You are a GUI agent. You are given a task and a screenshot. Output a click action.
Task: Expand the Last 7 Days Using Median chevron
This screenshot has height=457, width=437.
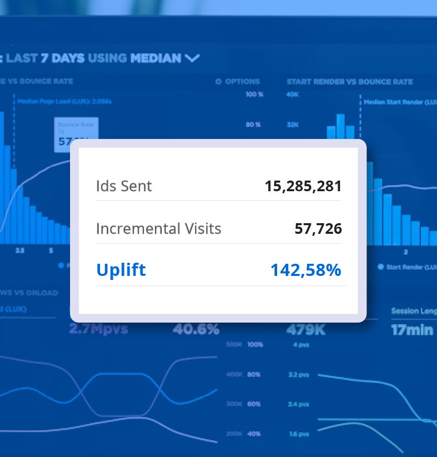click(x=192, y=58)
